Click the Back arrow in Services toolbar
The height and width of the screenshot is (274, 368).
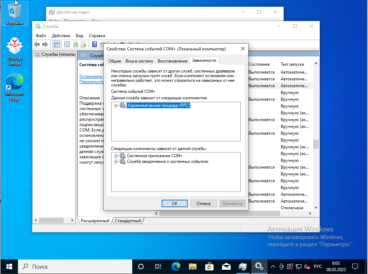(x=37, y=44)
